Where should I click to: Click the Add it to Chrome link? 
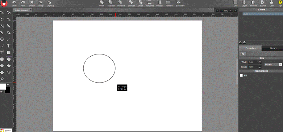pyautogui.click(x=6, y=130)
